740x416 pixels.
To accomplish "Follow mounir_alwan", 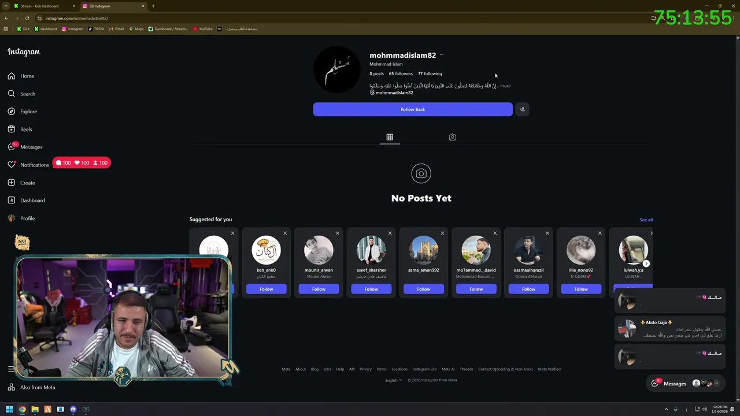I will (319, 289).
